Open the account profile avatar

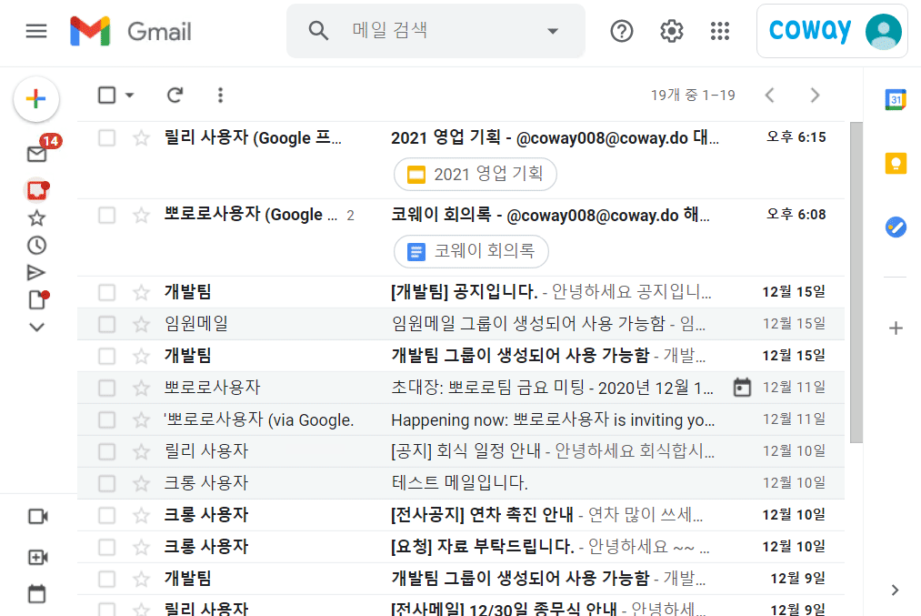(884, 31)
